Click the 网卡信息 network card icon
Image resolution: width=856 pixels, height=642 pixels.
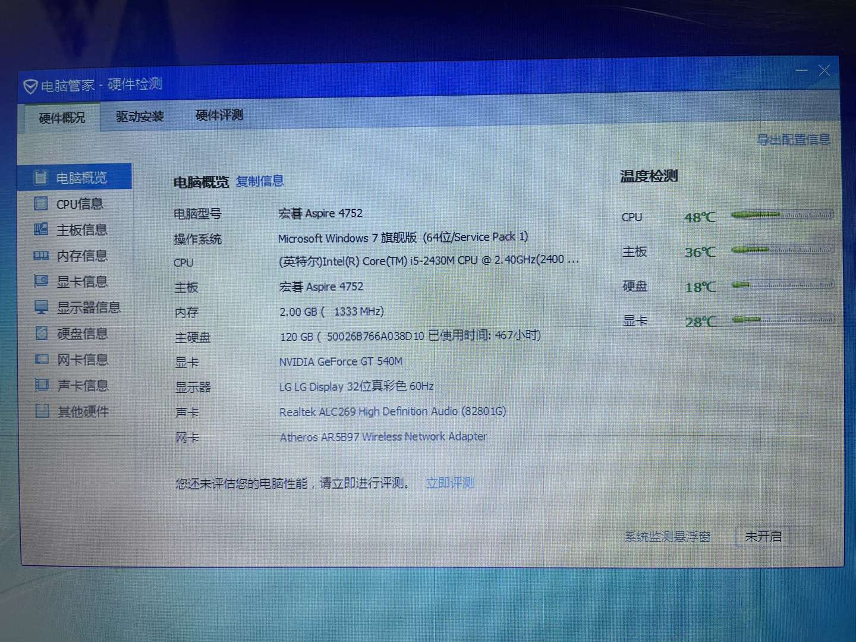pos(42,359)
